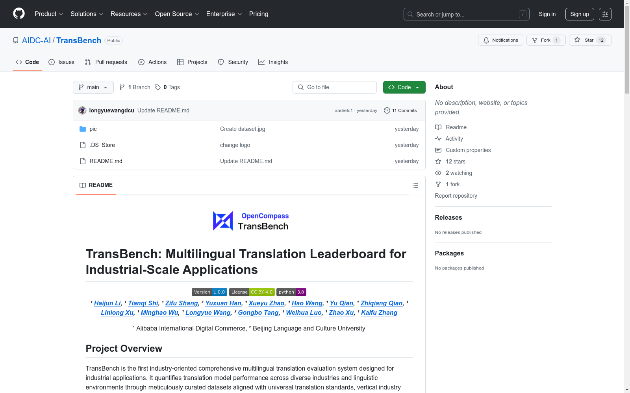630x393 pixels.
Task: Open the Releases heading link
Action: [448, 217]
